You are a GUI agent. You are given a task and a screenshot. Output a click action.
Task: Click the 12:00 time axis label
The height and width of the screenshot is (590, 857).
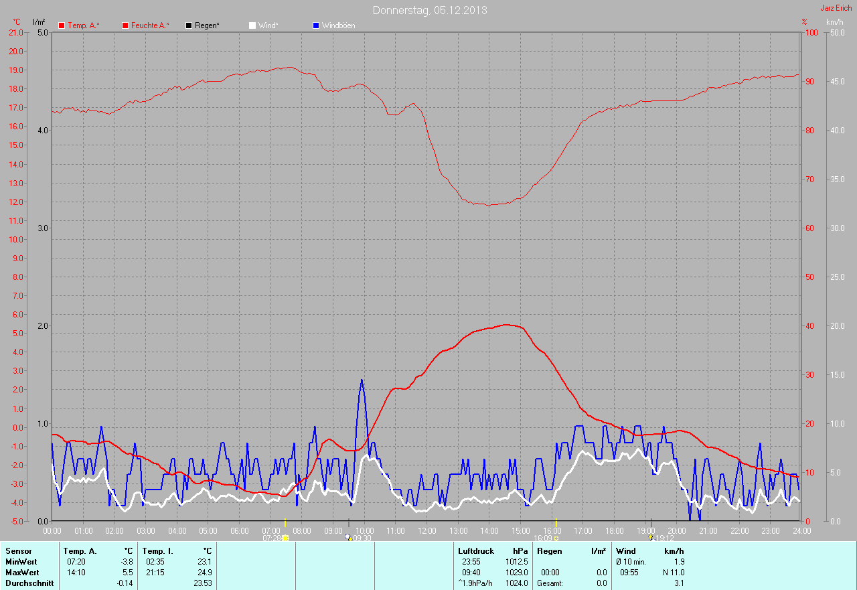pos(426,531)
